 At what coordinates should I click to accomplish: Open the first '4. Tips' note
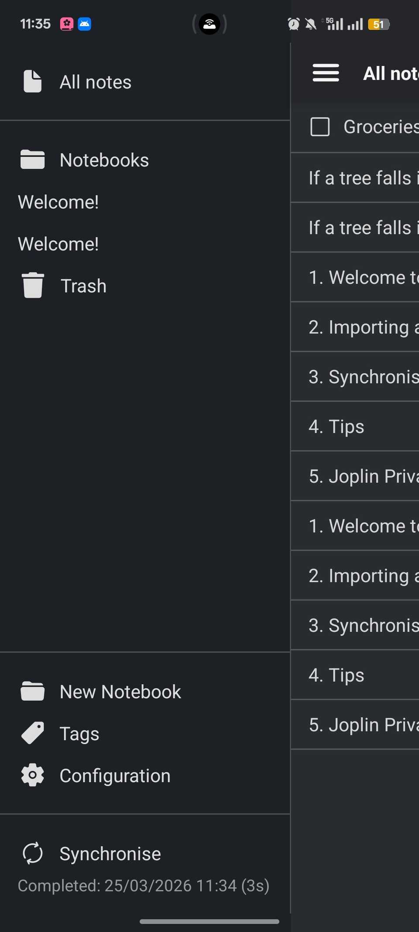(337, 426)
